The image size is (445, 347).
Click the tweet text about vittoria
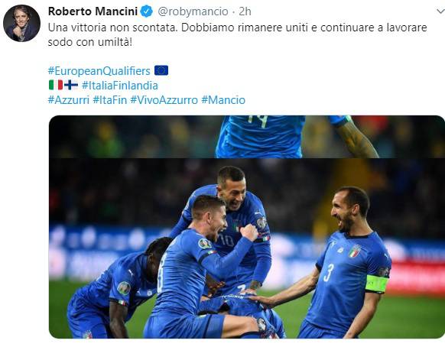coord(238,35)
